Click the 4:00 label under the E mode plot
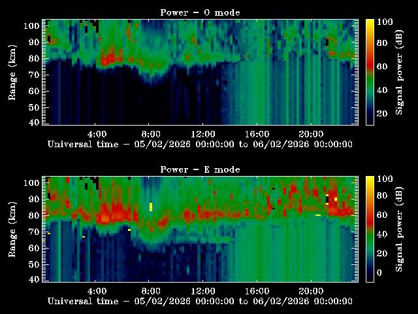Image resolution: width=418 pixels, height=314 pixels. 97,290
